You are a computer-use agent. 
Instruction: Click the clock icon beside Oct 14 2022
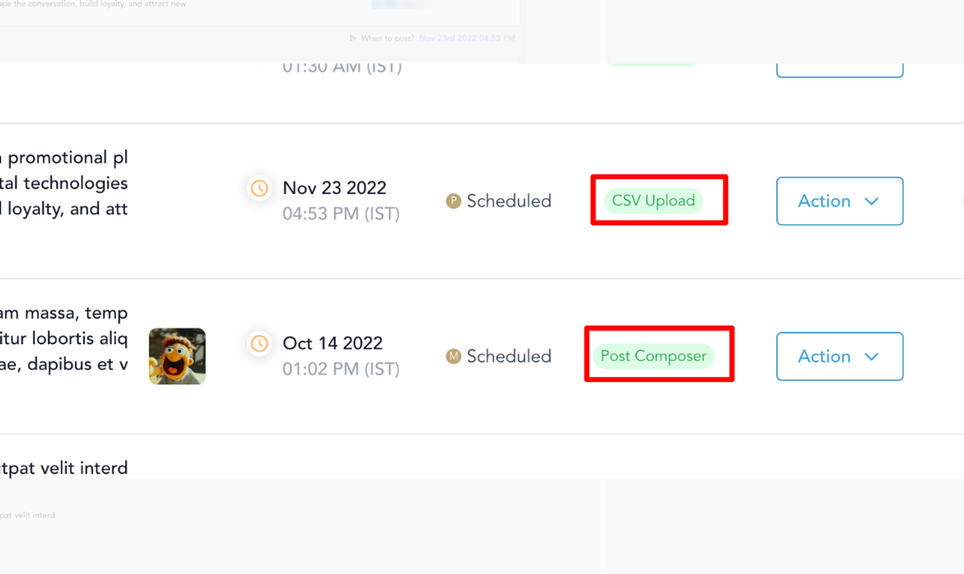[259, 344]
